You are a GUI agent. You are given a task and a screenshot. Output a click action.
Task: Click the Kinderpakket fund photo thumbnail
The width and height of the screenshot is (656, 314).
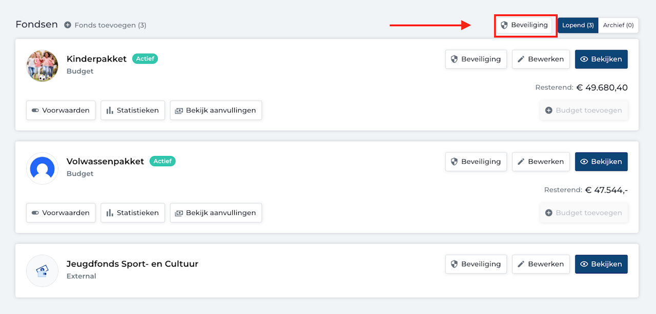click(x=42, y=66)
